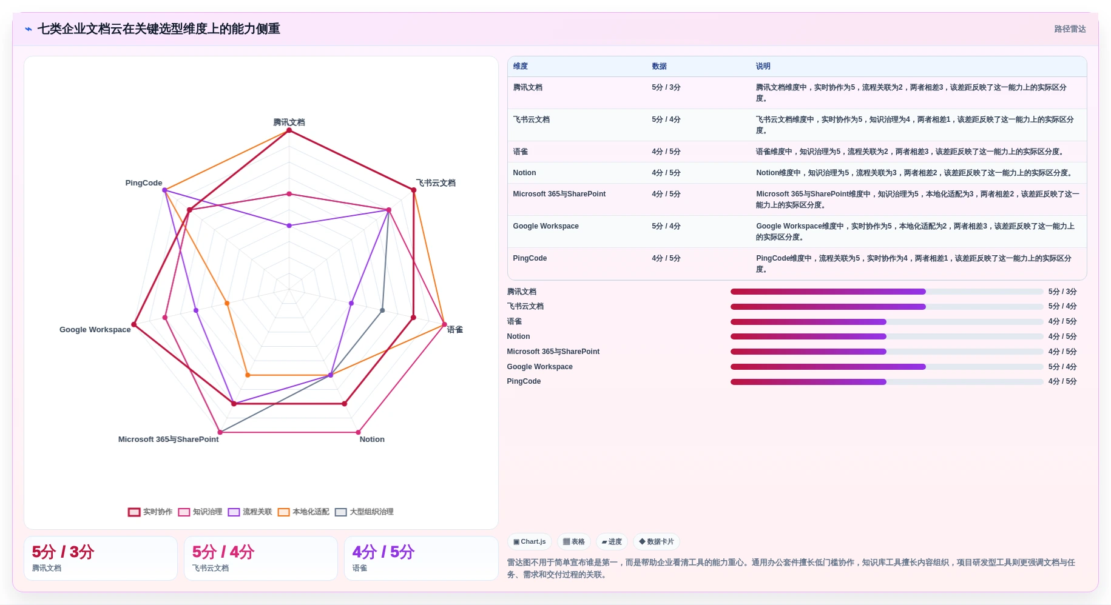1111x605 pixels.
Task: Click the Chart.js tag
Action: tap(529, 542)
